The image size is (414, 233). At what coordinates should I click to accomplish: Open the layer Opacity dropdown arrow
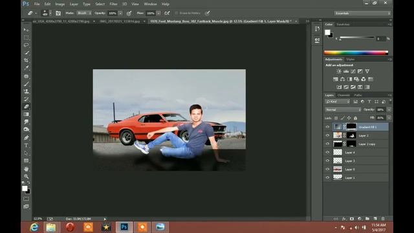pos(389,109)
